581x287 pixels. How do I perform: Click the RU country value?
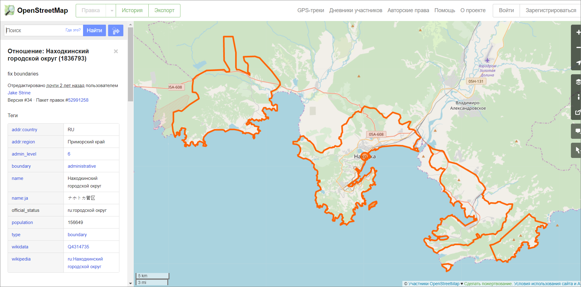tap(71, 130)
